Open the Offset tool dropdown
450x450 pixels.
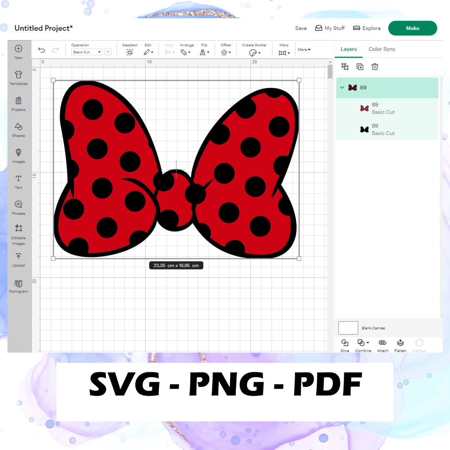226,49
